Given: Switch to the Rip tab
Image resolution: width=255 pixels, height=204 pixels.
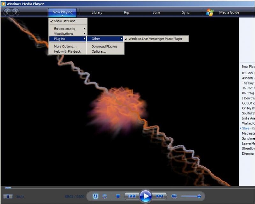Looking at the screenshot, I should tap(127, 12).
